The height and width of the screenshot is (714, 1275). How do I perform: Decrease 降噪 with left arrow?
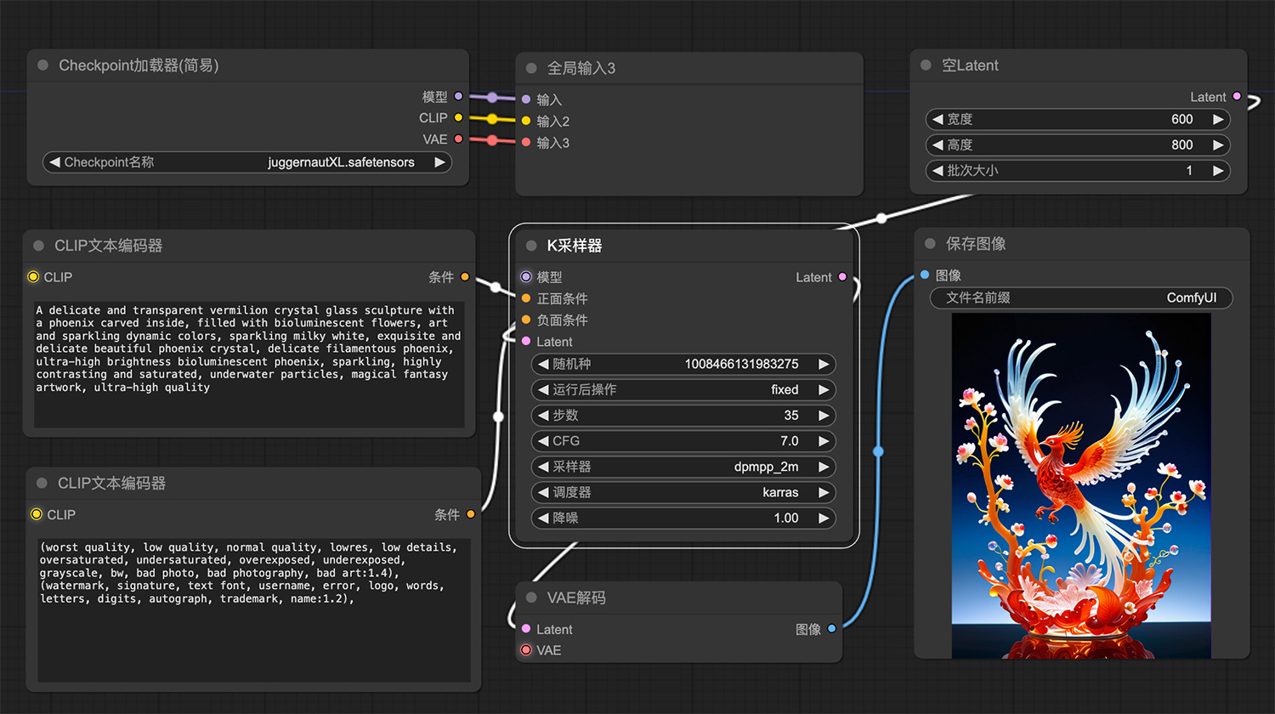point(543,517)
